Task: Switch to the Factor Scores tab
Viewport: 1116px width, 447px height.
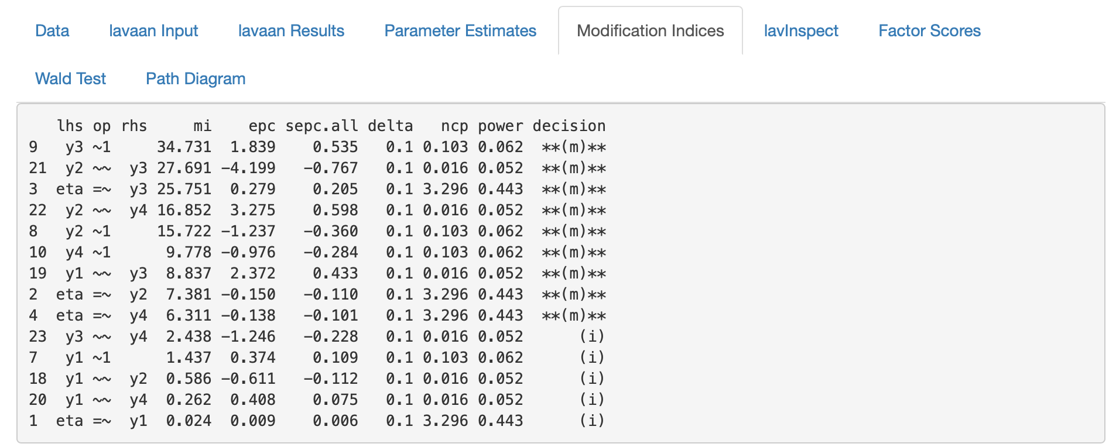Action: [x=929, y=31]
